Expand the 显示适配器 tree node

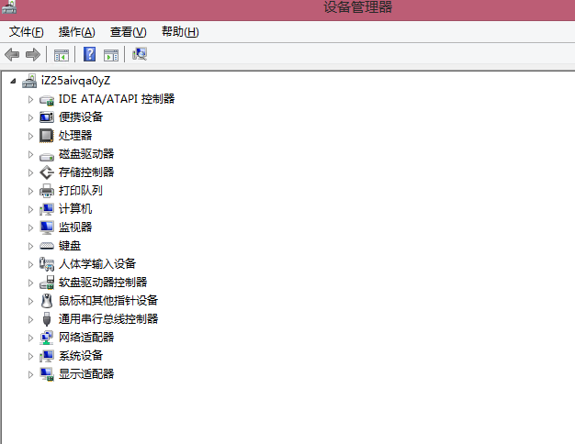click(30, 374)
